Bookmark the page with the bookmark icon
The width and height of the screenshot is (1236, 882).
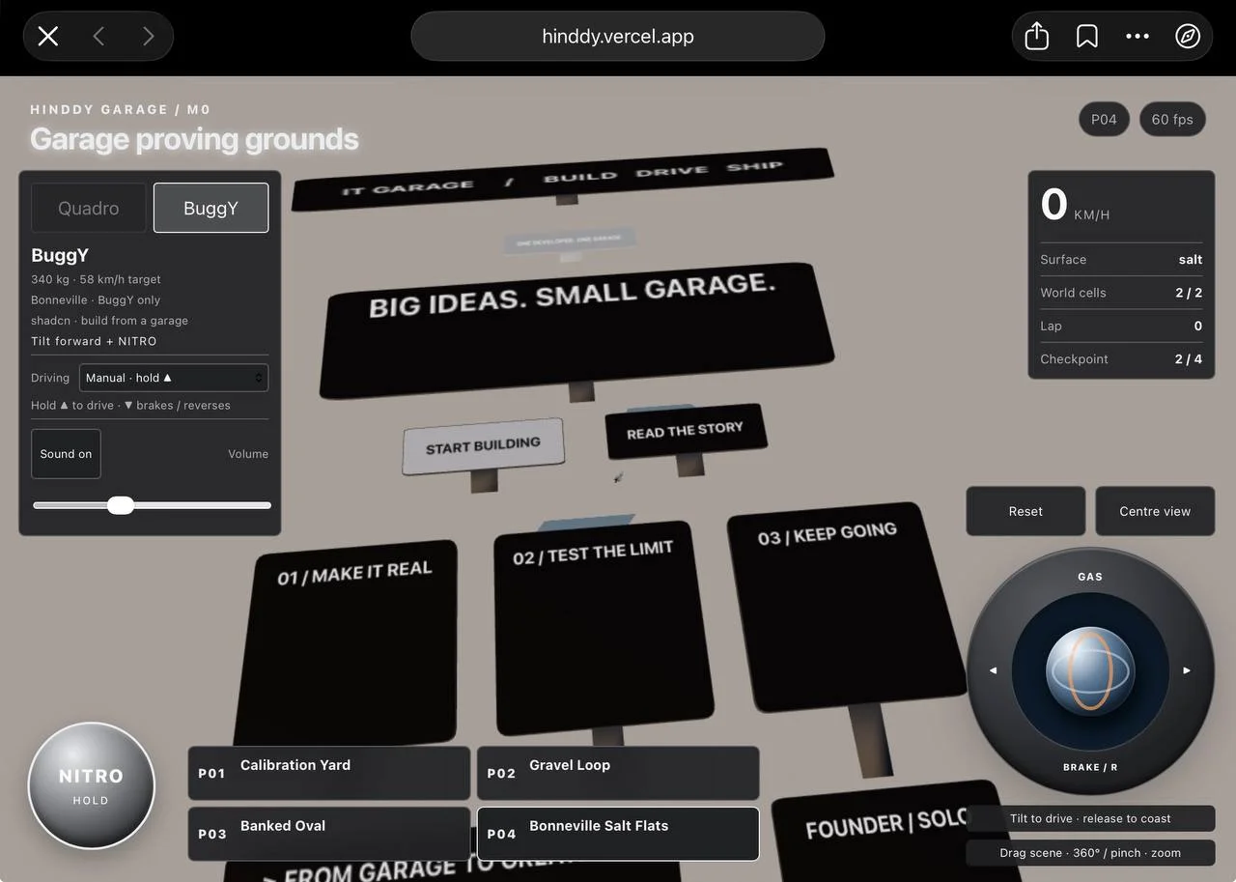pyautogui.click(x=1086, y=37)
